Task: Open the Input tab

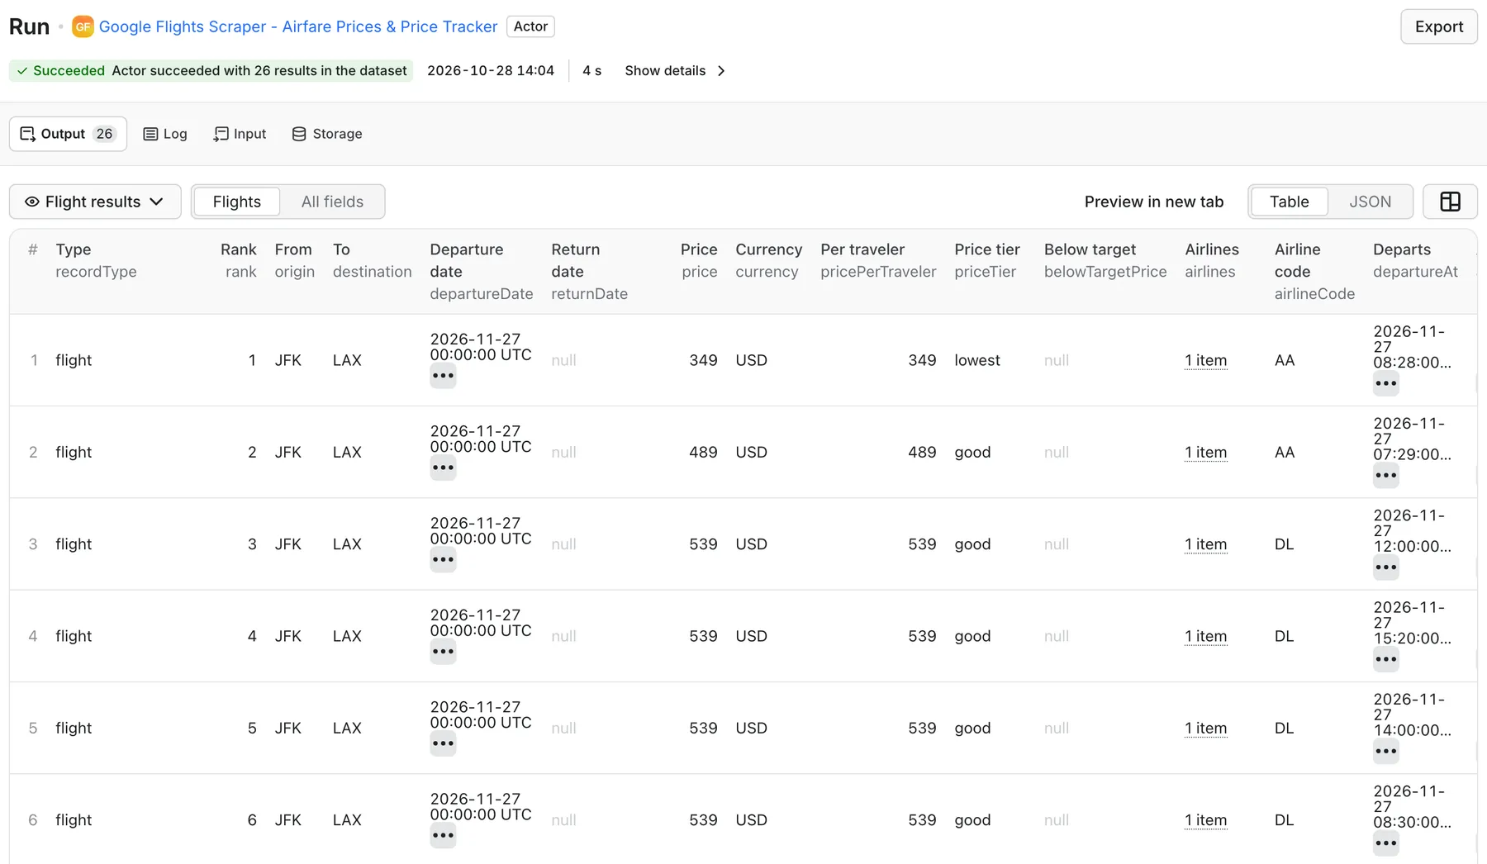Action: click(x=240, y=134)
